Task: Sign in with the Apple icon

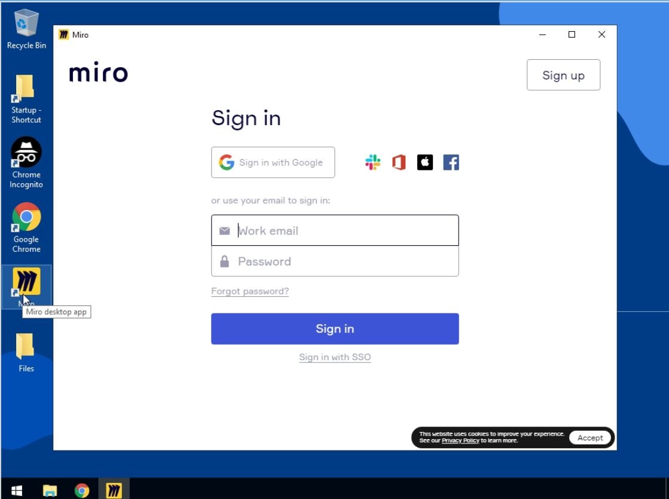Action: (424, 162)
